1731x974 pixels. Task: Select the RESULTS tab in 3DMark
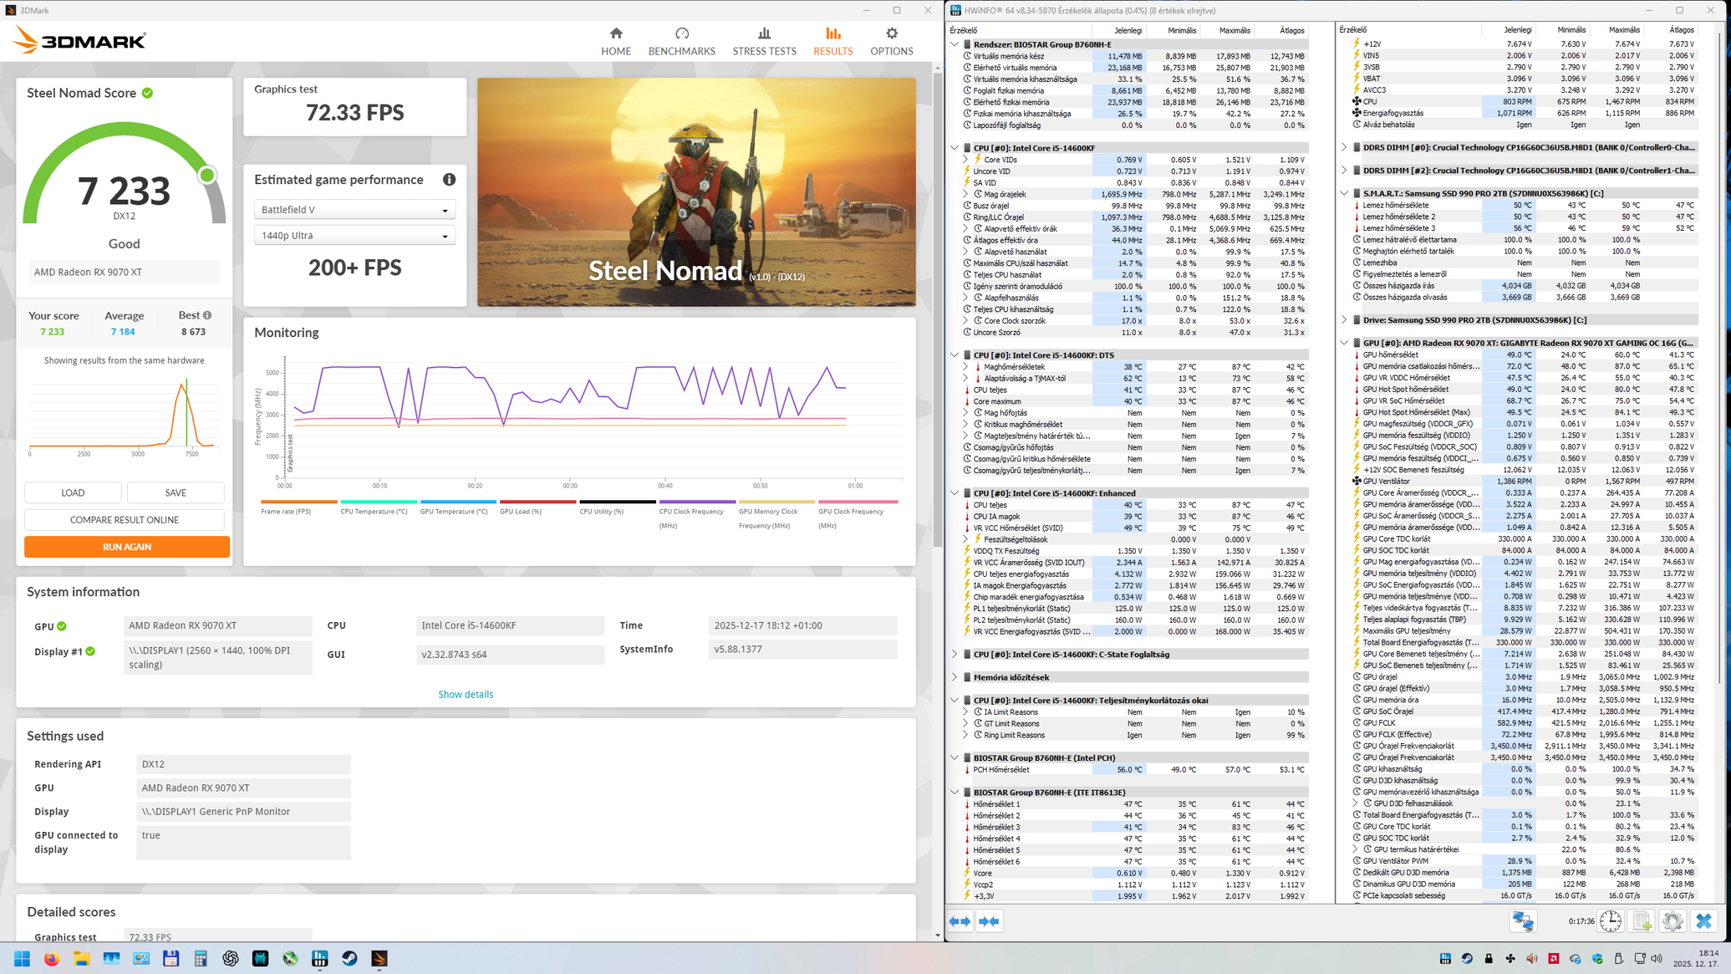pyautogui.click(x=833, y=41)
